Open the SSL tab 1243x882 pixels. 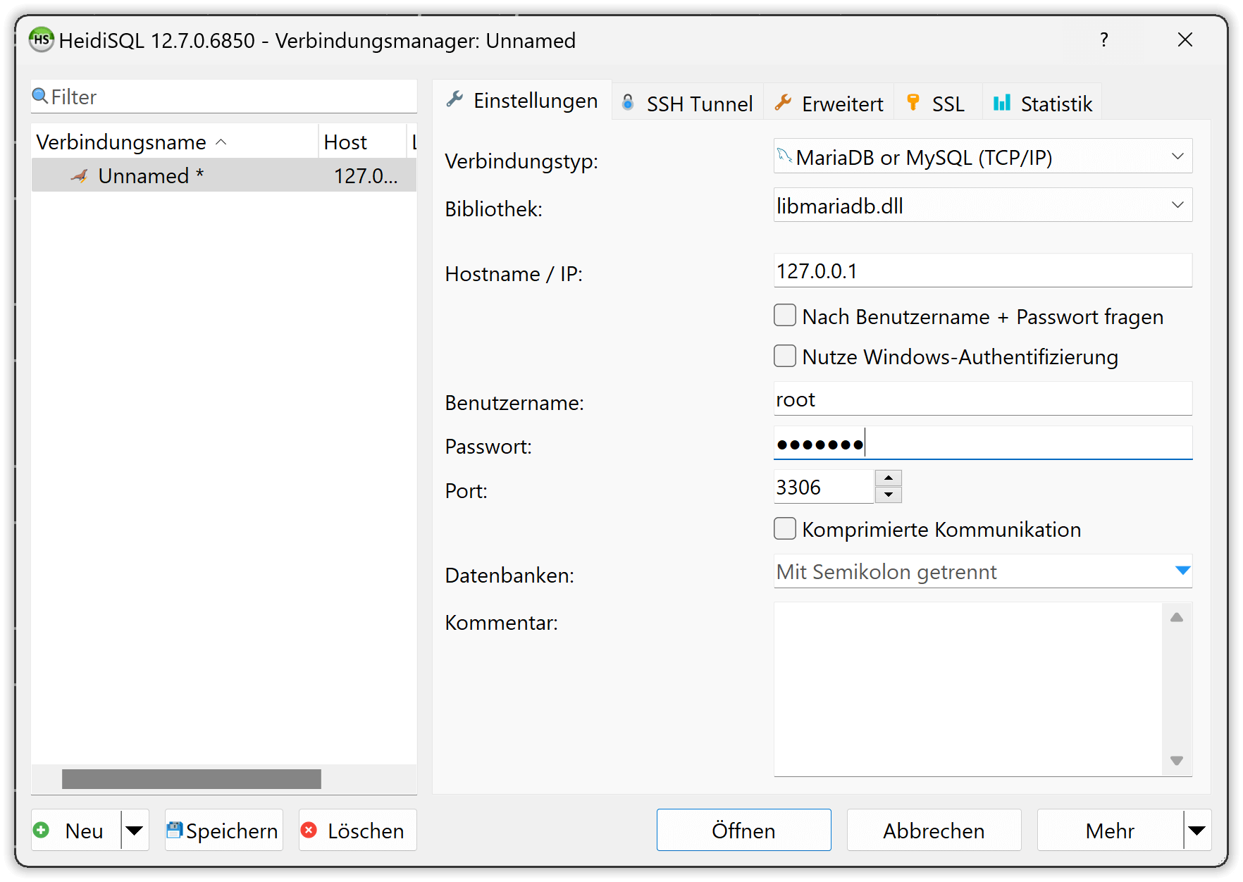937,104
